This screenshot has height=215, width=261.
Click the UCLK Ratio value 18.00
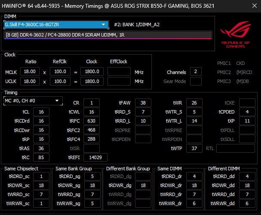30,81
